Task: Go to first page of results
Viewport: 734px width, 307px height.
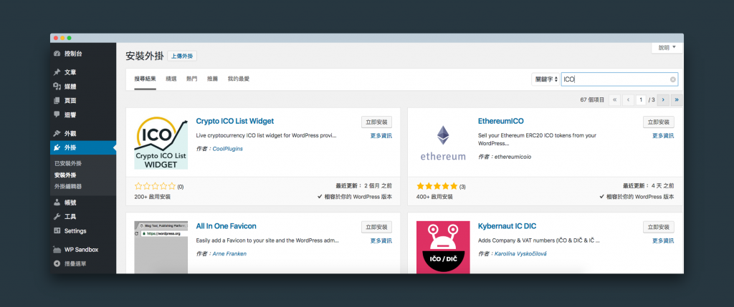Action: [x=614, y=99]
